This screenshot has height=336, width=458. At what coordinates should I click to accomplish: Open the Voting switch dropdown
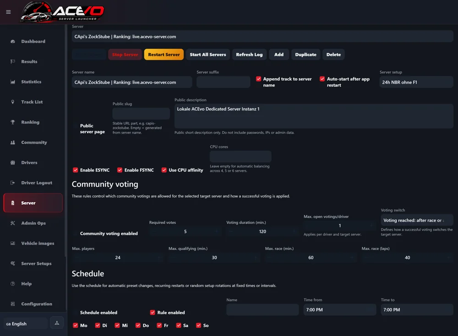[417, 220]
